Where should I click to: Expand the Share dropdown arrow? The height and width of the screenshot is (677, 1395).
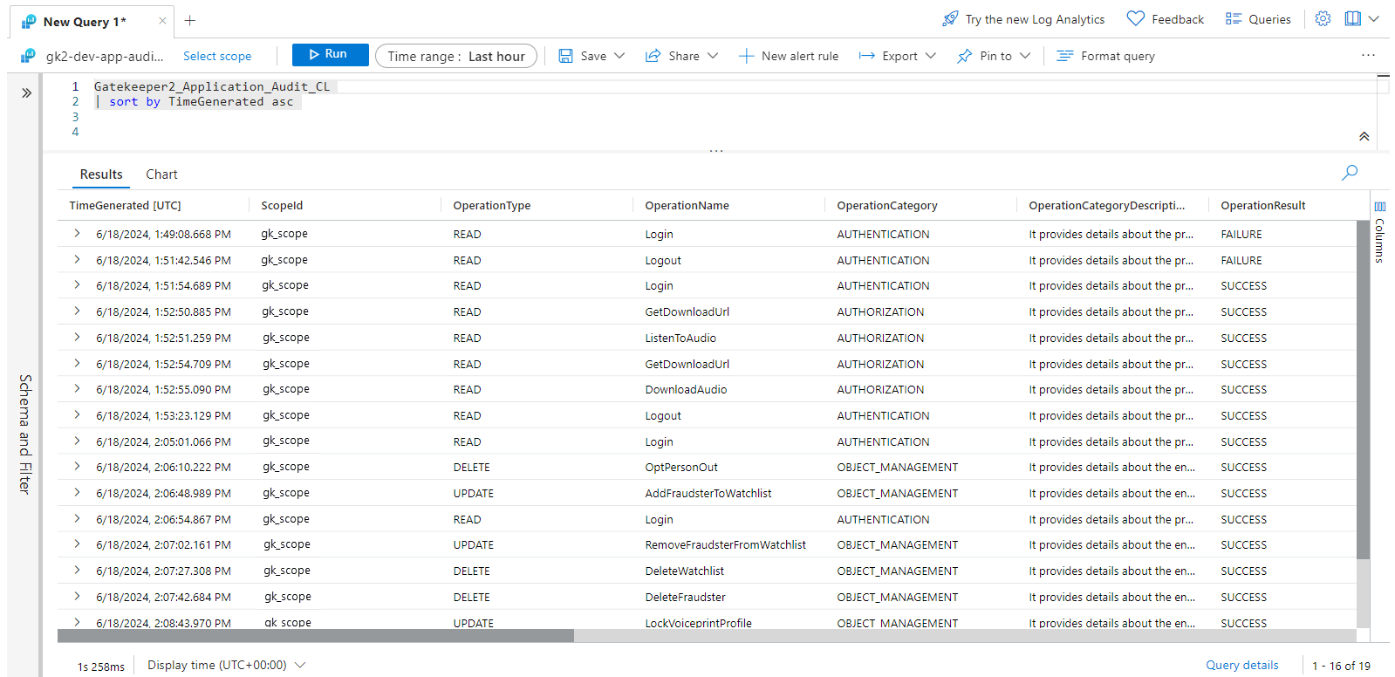(x=713, y=56)
